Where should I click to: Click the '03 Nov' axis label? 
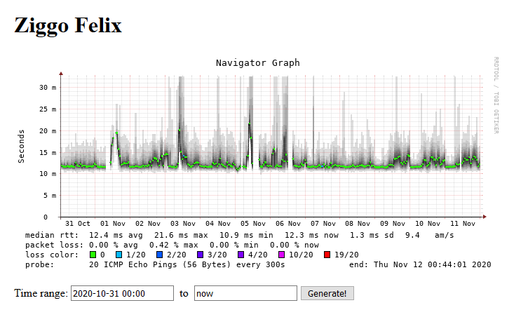[183, 223]
